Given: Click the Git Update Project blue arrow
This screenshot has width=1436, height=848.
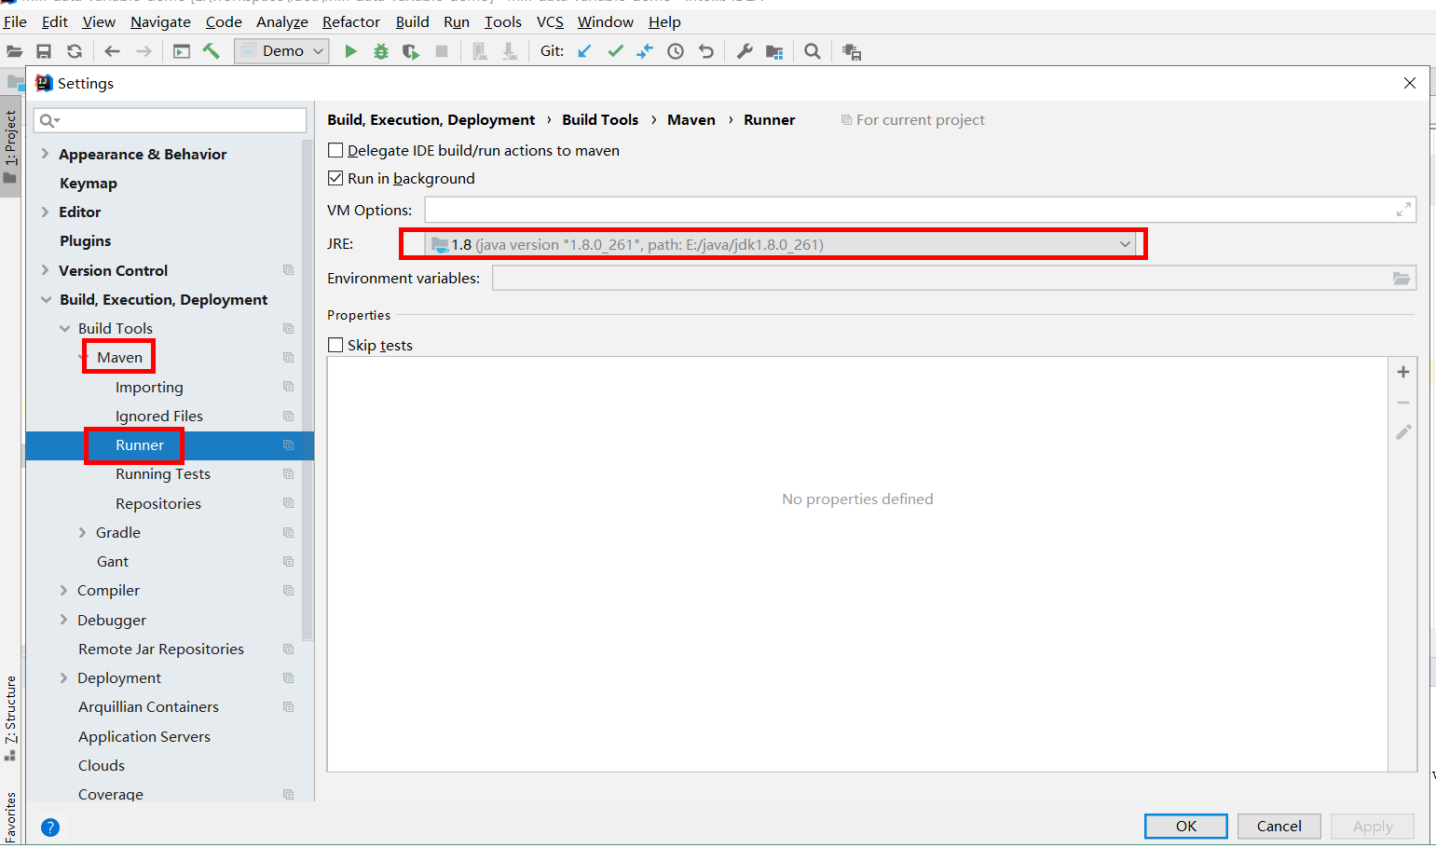Looking at the screenshot, I should click(x=584, y=51).
